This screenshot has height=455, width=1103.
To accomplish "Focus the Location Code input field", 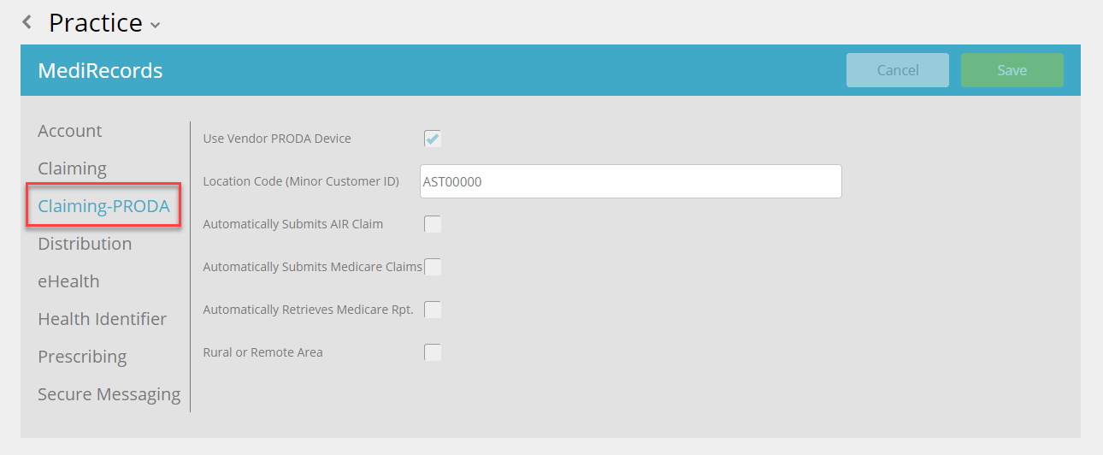I will [x=631, y=181].
